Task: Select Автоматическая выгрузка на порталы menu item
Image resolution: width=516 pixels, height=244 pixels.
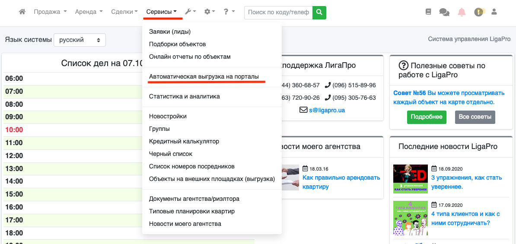Action: [204, 76]
